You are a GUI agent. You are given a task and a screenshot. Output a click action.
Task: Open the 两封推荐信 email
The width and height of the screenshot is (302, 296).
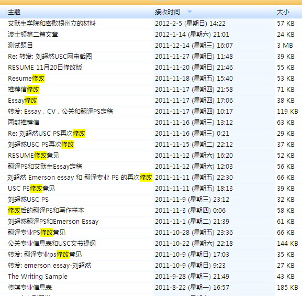click(151, 123)
